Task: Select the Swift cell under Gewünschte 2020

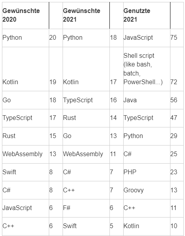Action: point(26,172)
